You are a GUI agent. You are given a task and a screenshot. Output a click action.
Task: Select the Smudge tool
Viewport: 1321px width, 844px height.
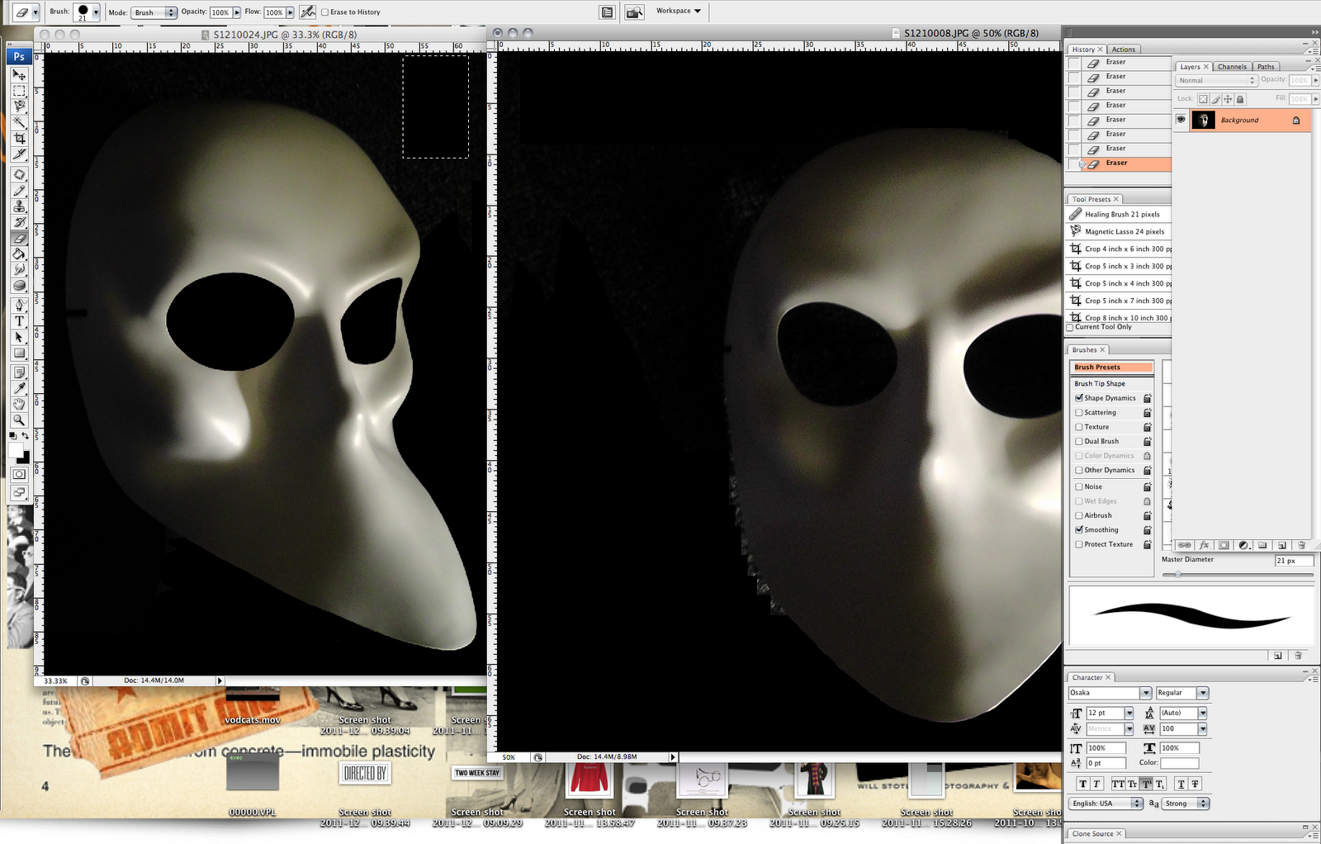[19, 270]
